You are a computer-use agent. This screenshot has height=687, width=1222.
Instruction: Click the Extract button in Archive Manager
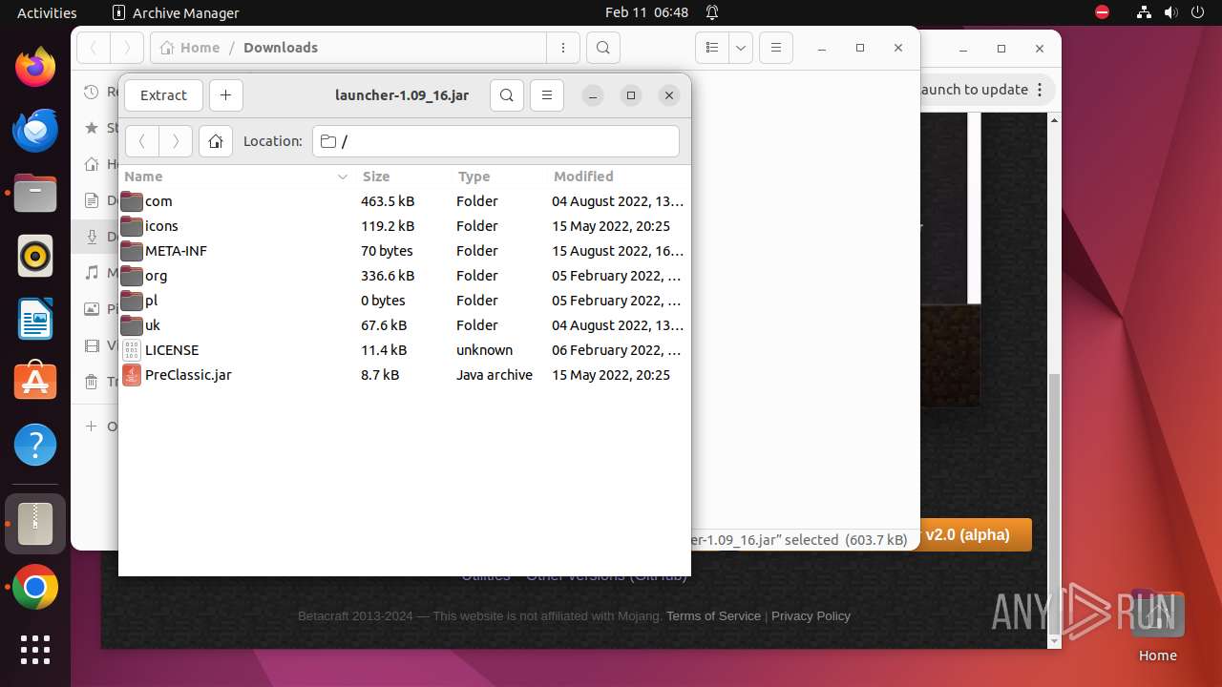pos(163,95)
